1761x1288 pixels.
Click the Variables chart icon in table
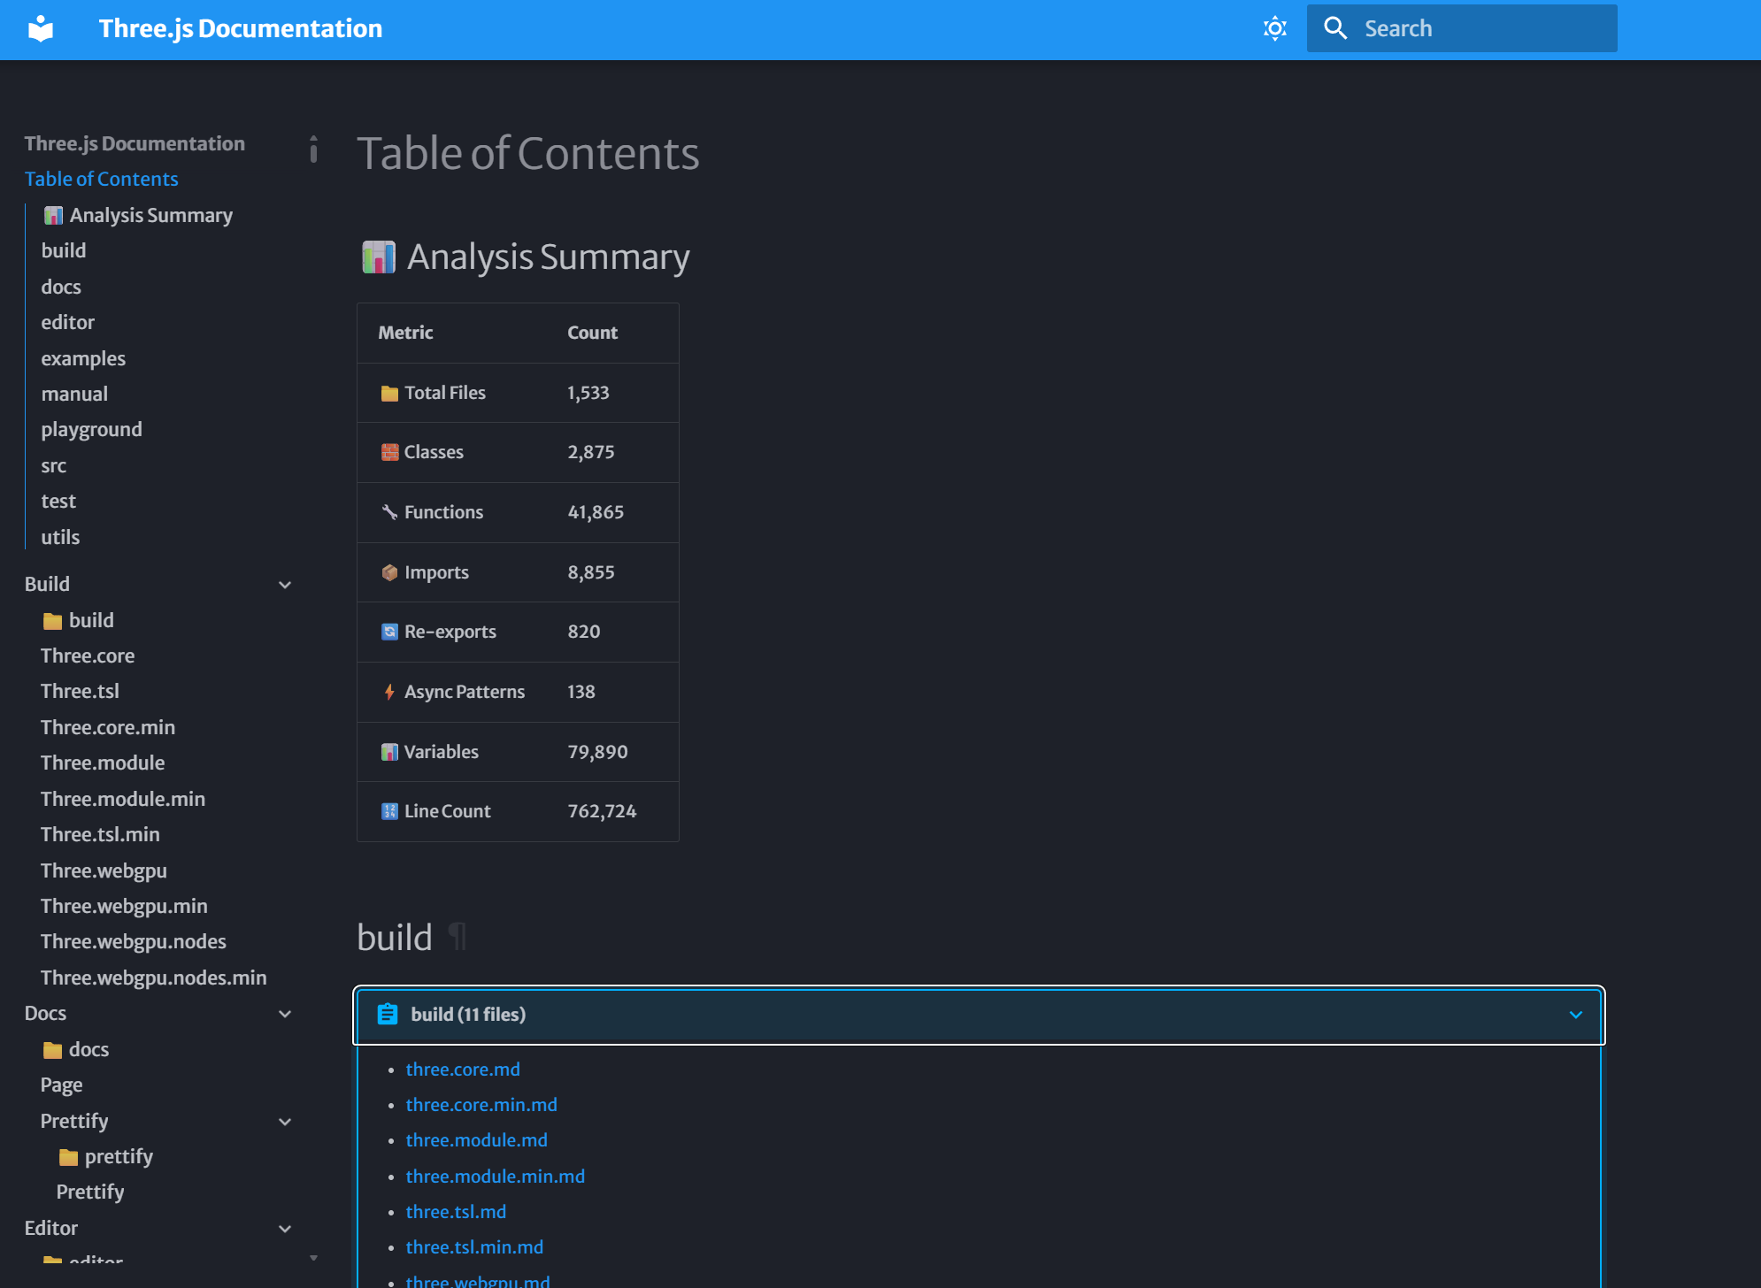389,753
